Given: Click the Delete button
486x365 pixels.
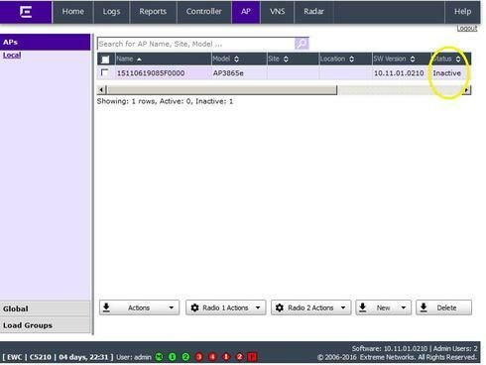Looking at the screenshot, I should click(443, 307).
